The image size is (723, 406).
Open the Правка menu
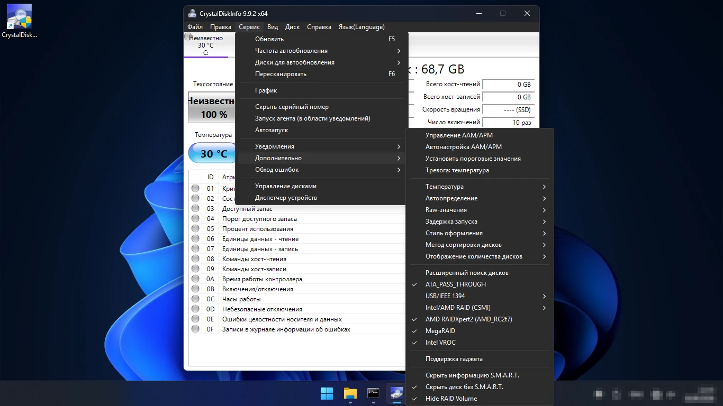[220, 27]
